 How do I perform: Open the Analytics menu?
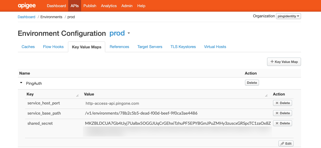109,6
